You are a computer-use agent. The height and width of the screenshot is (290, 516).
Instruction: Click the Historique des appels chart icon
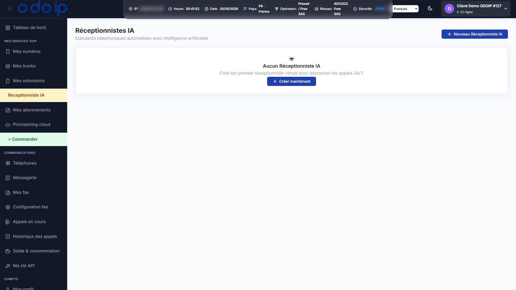[x=8, y=237]
